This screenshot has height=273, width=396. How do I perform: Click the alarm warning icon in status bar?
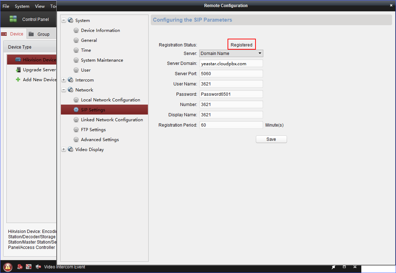tap(8, 267)
